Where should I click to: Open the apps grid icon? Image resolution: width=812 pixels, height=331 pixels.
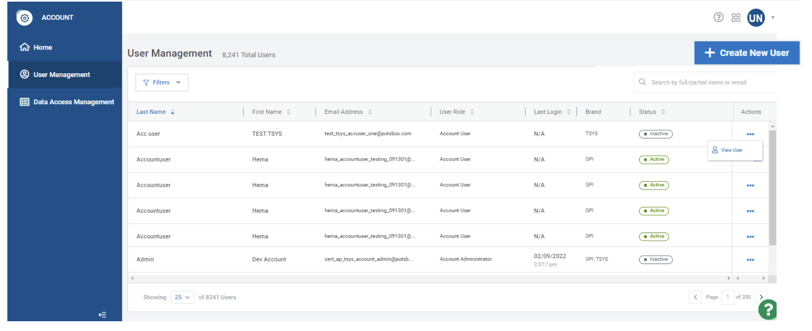coord(736,17)
